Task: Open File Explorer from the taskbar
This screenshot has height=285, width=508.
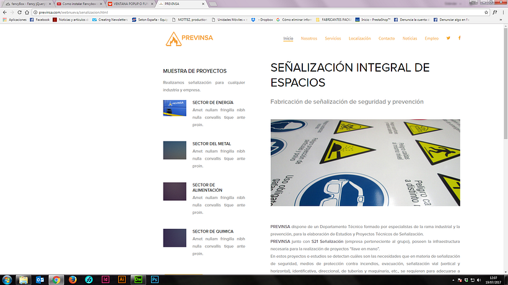Action: [x=24, y=279]
